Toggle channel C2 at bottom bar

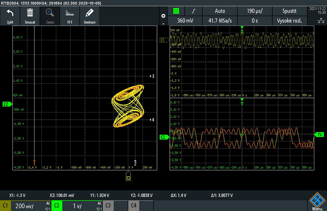[57, 205]
